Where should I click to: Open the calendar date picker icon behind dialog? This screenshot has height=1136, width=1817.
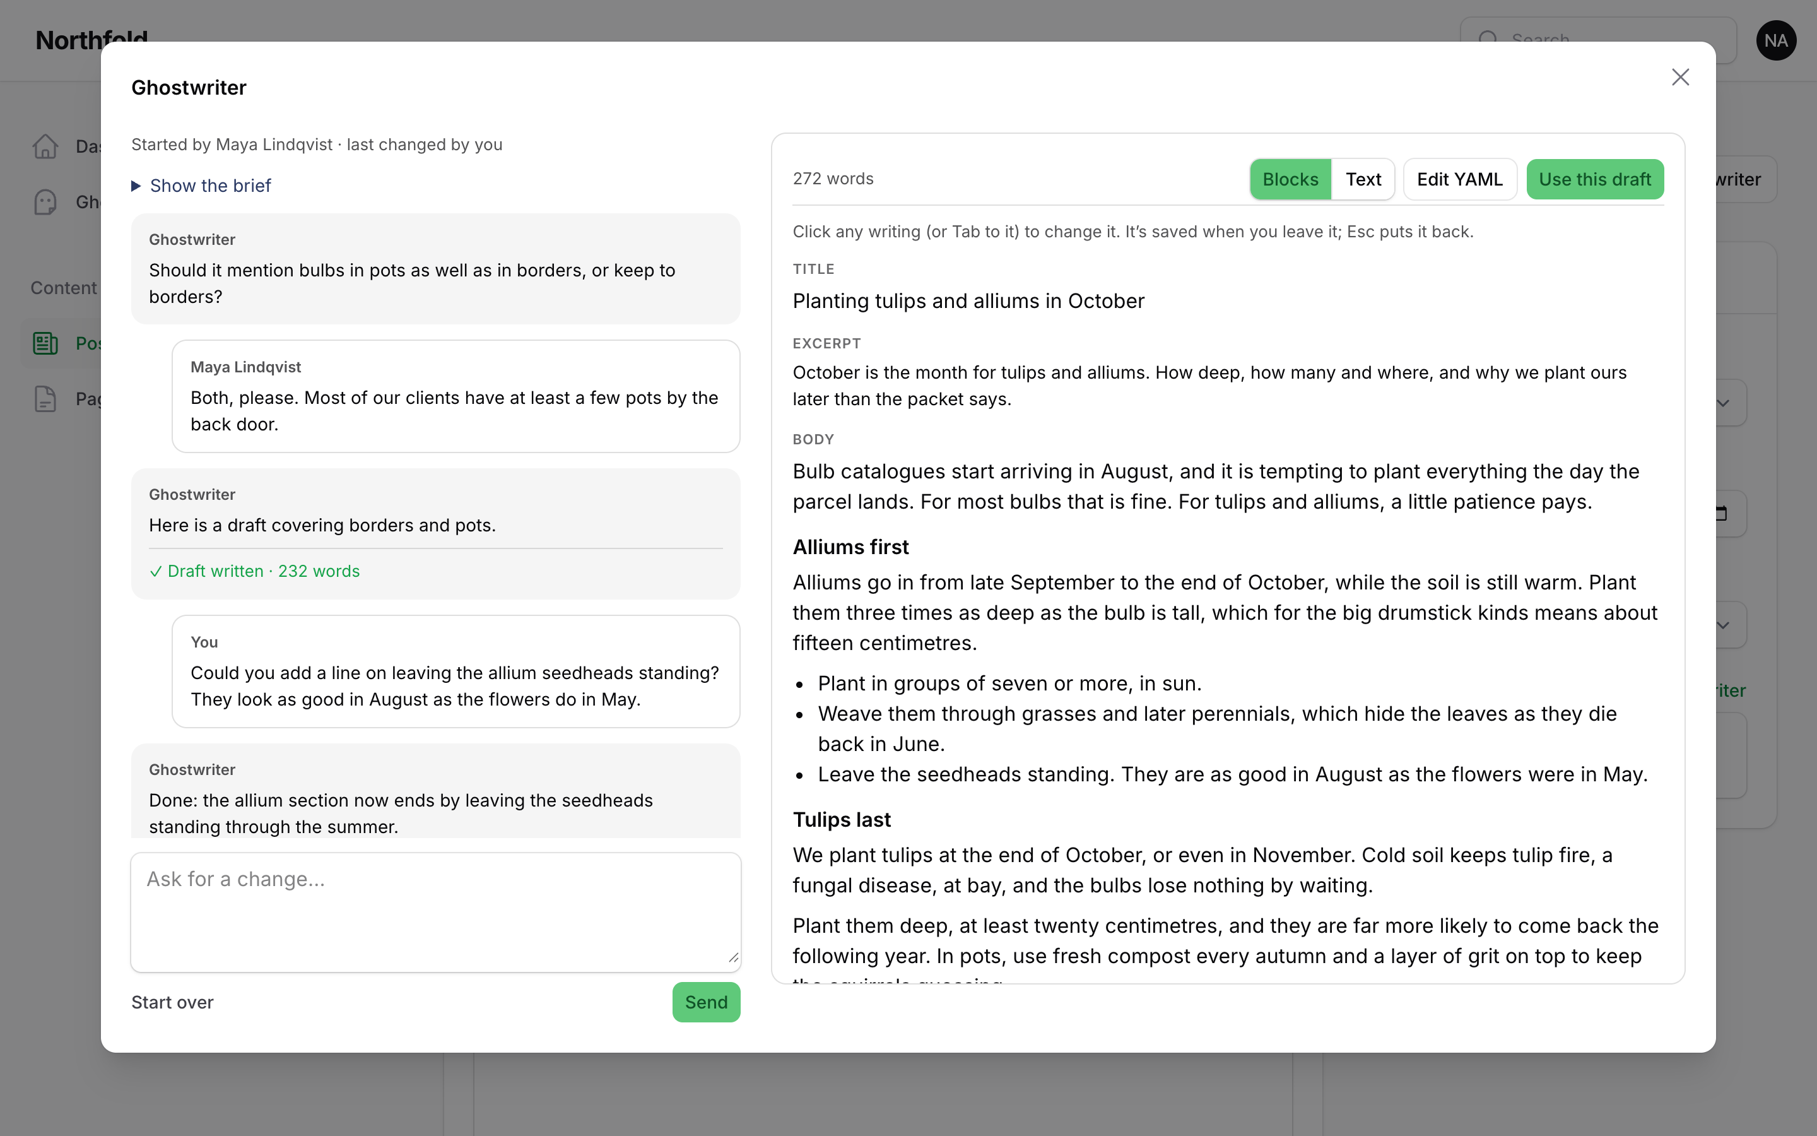[x=1722, y=514]
